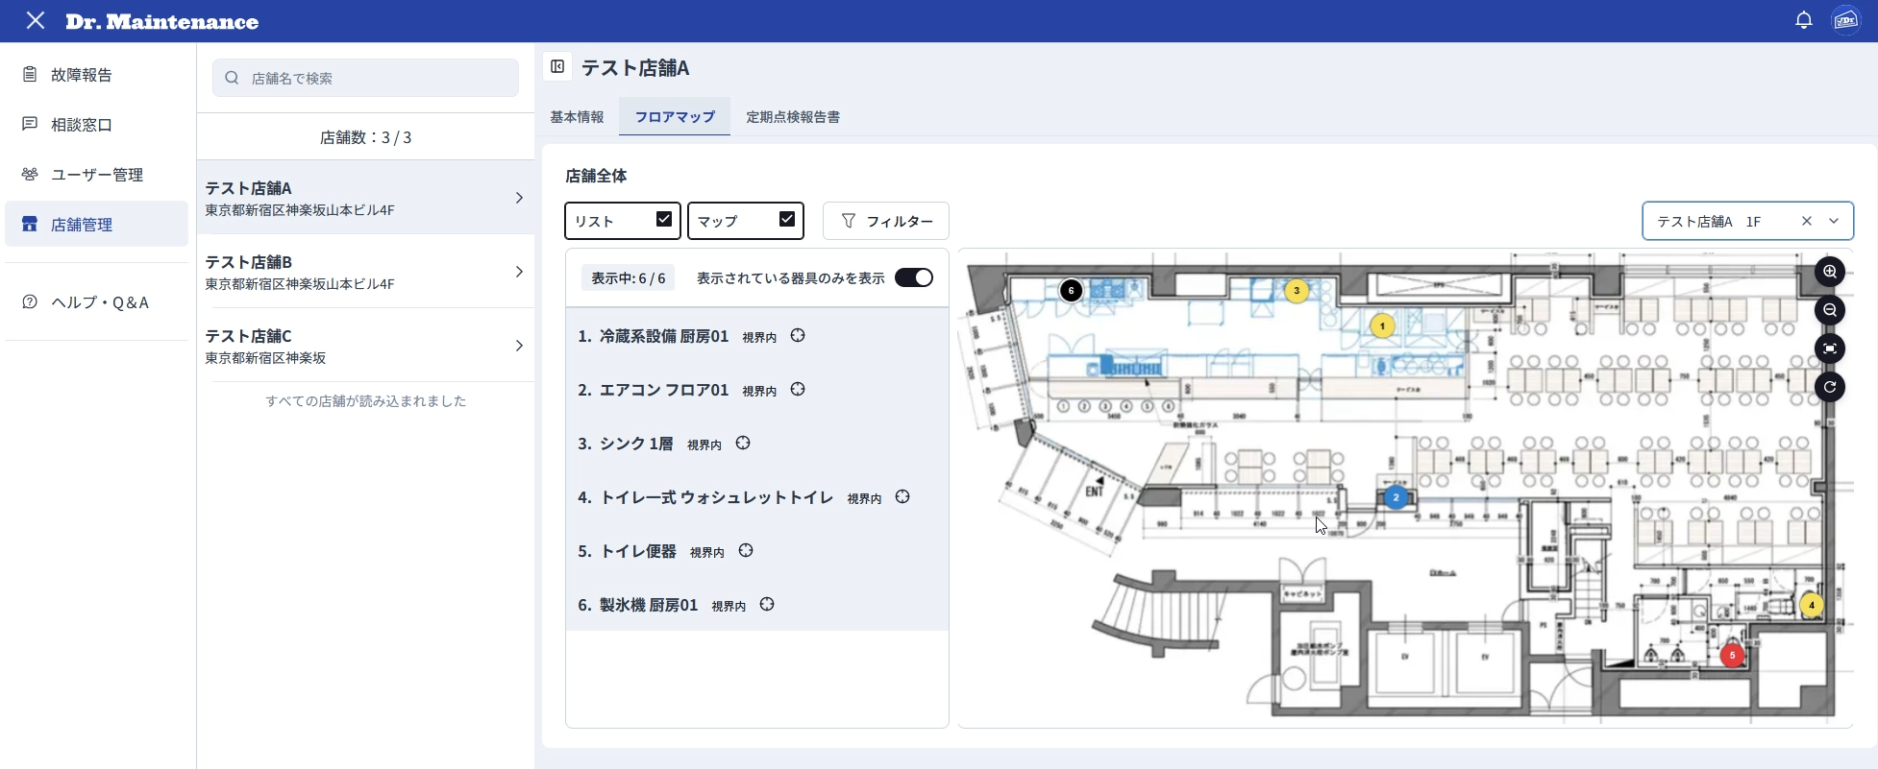Open 相談窓口 menu item
The width and height of the screenshot is (1878, 769).
(96, 124)
